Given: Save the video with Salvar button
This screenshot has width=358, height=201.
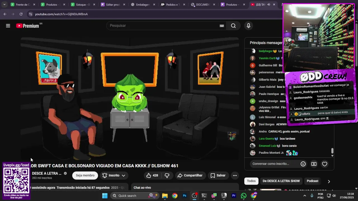Looking at the screenshot, I should [x=218, y=175].
